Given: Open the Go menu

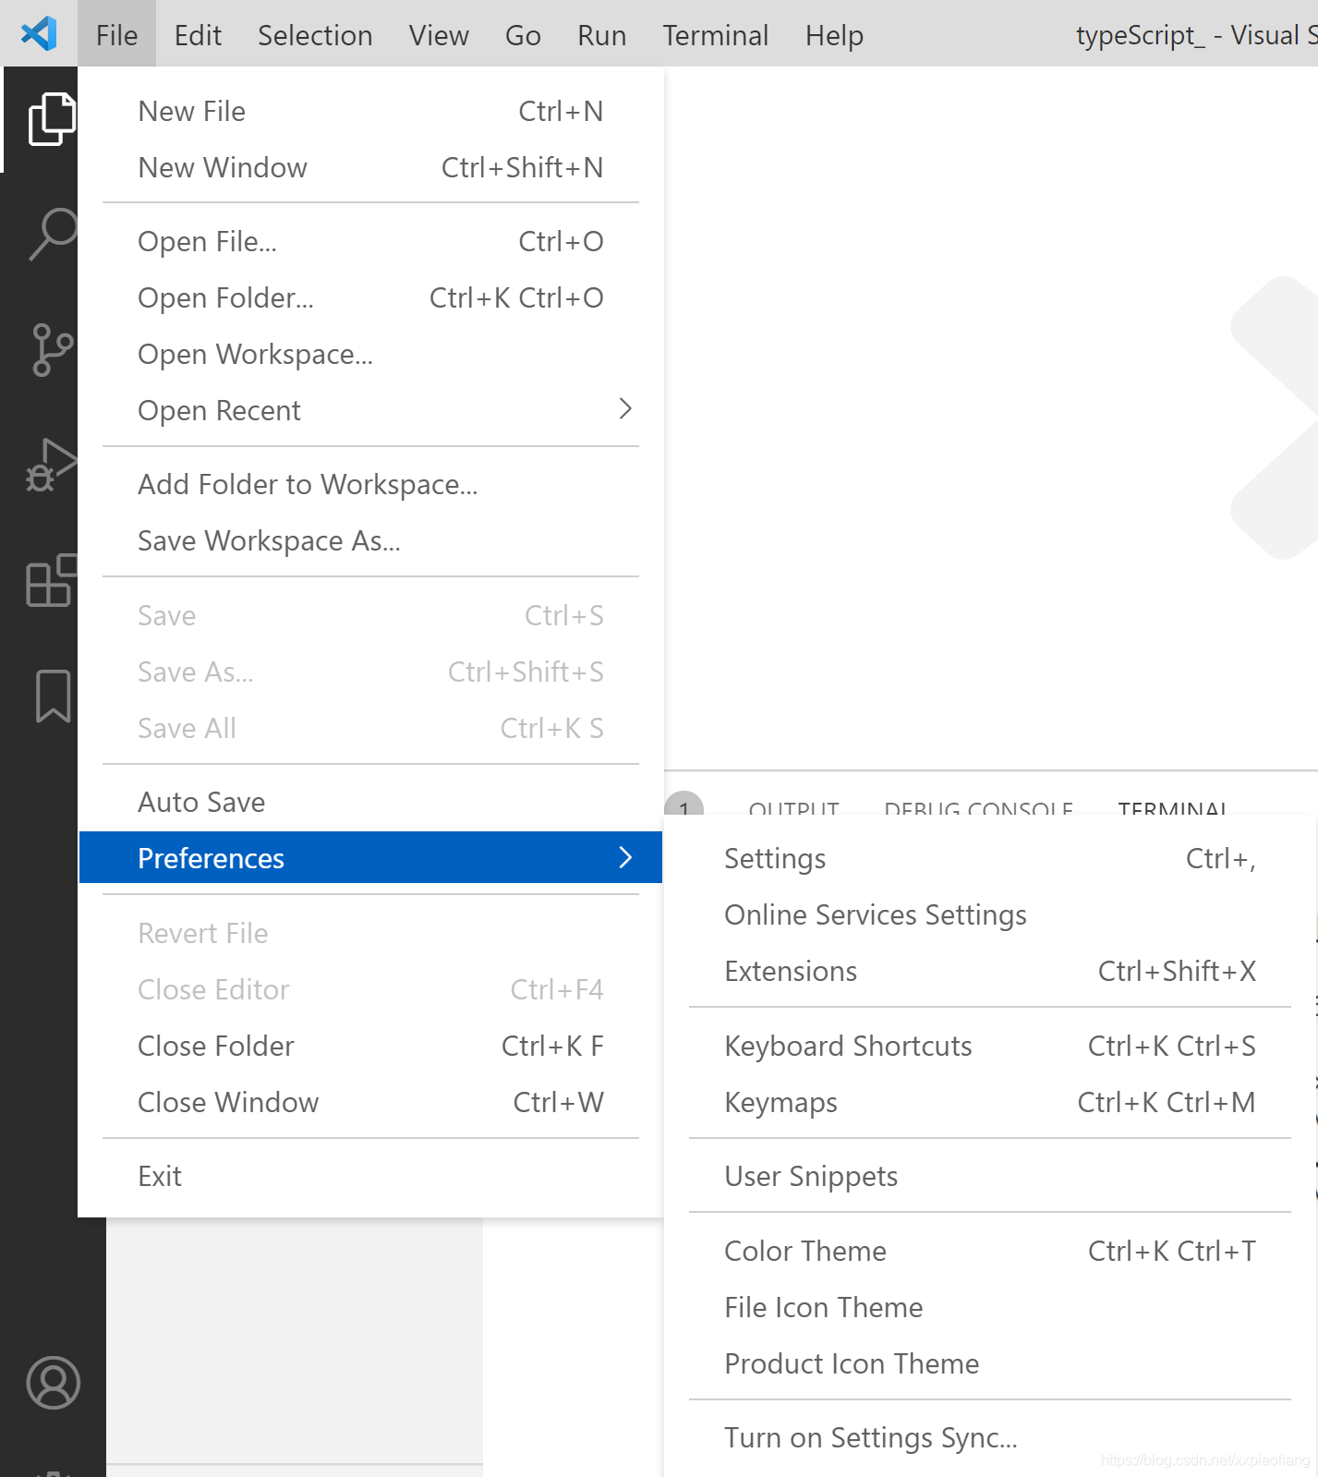Looking at the screenshot, I should (523, 35).
